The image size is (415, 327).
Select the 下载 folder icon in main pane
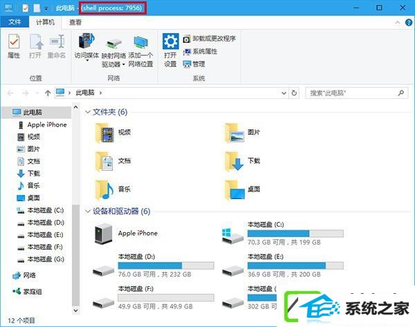tap(234, 161)
